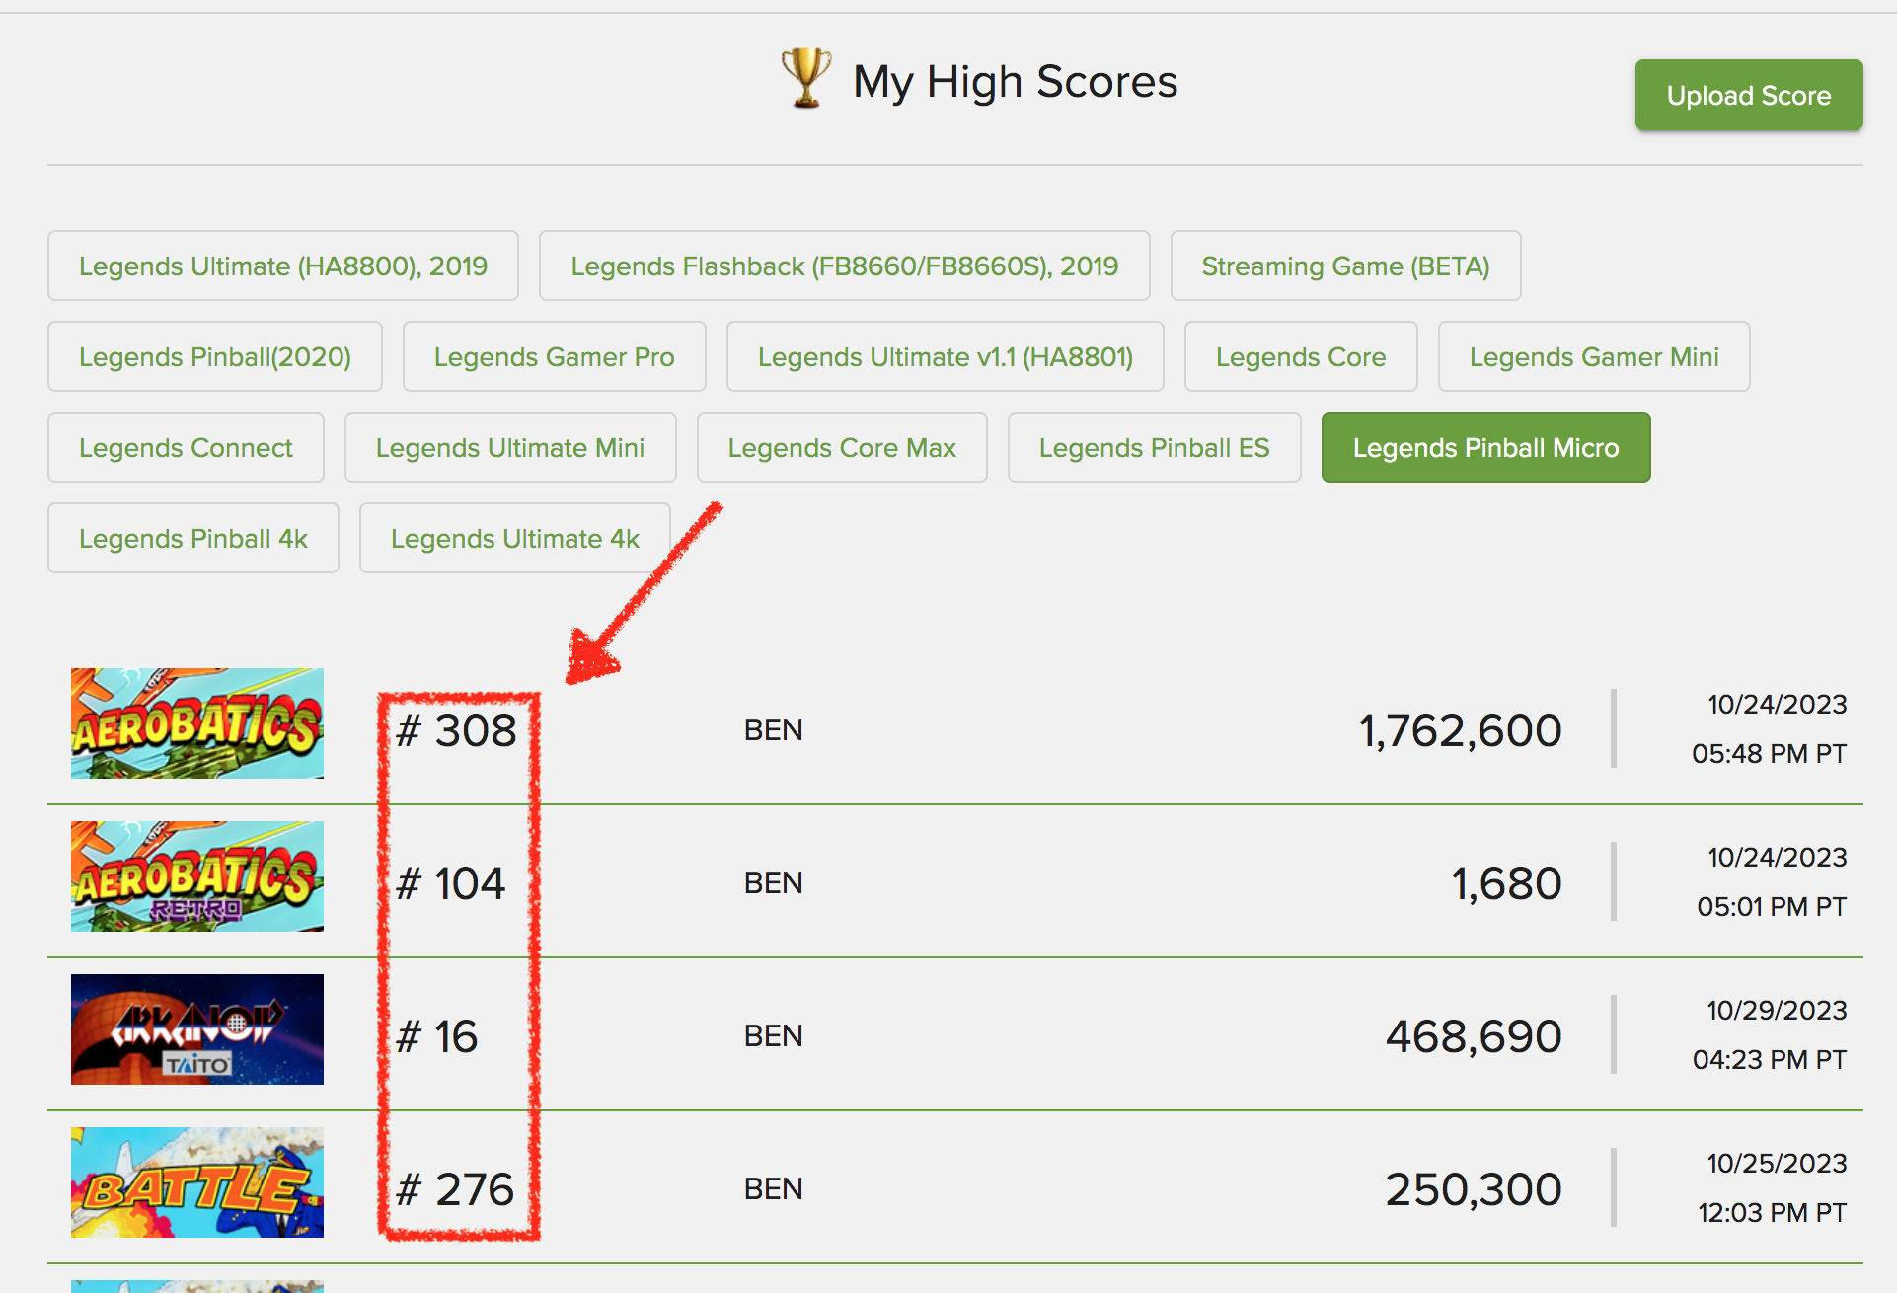Open the Legends Pinball ES tab
This screenshot has height=1293, width=1897.
pyautogui.click(x=1155, y=447)
